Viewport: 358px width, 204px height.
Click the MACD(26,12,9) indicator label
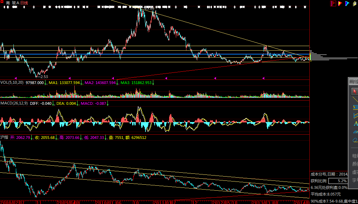click(x=14, y=103)
